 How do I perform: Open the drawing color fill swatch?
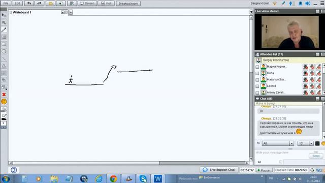tap(4, 117)
